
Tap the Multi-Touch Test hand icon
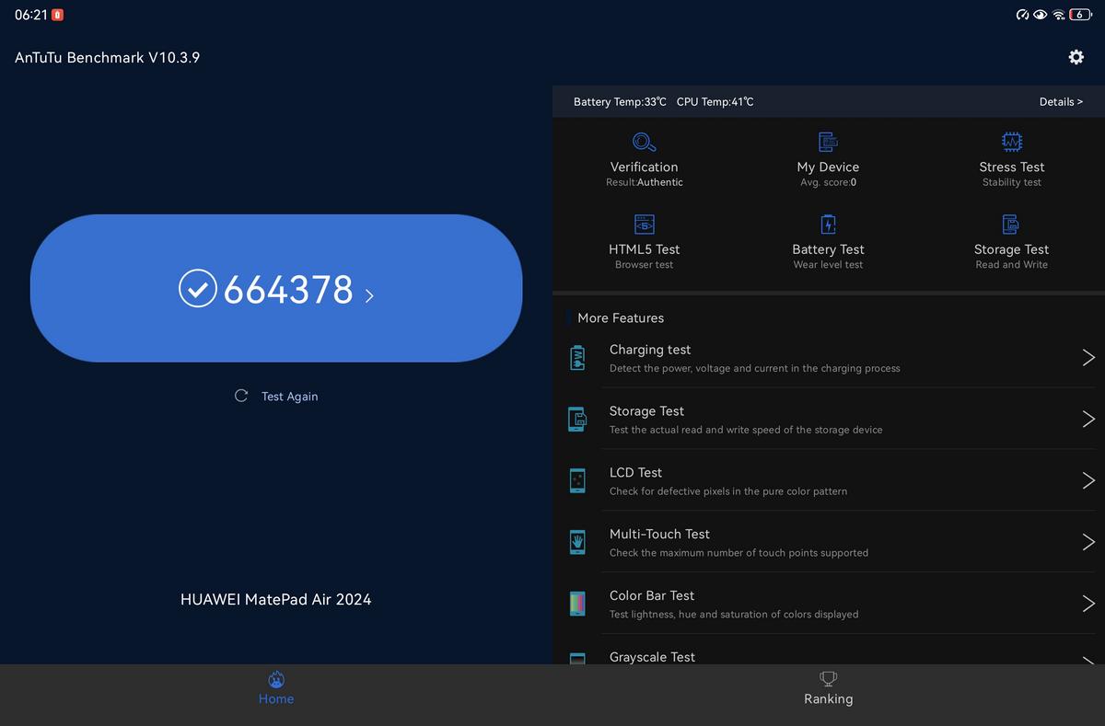pyautogui.click(x=577, y=542)
